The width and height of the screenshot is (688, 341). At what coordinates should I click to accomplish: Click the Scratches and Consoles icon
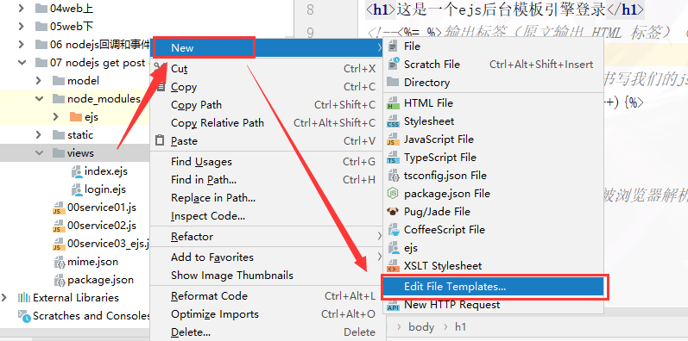coord(23,316)
